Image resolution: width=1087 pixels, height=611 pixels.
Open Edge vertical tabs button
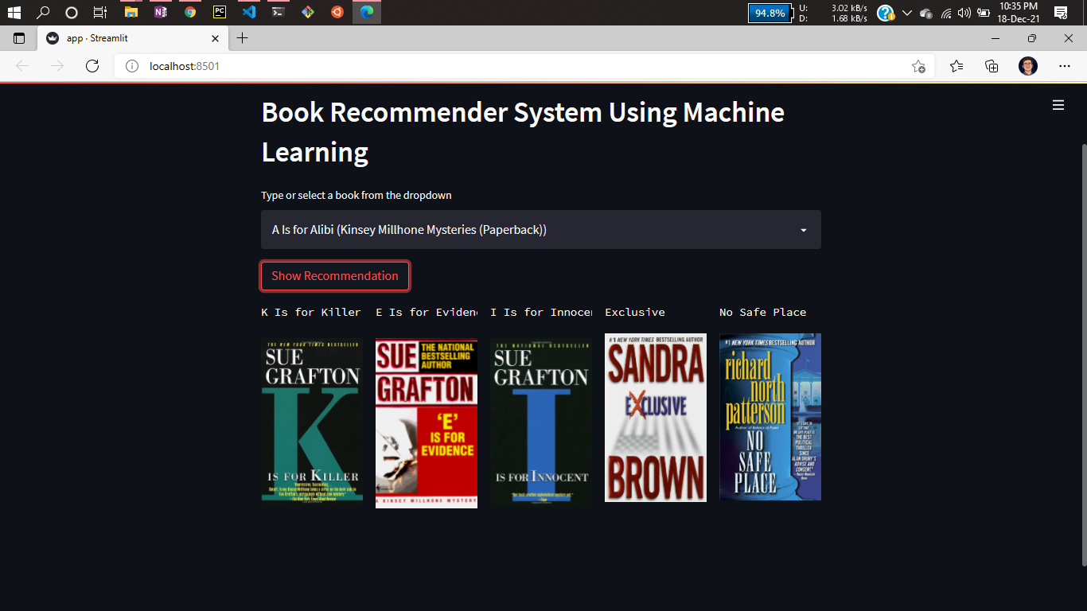click(x=19, y=38)
